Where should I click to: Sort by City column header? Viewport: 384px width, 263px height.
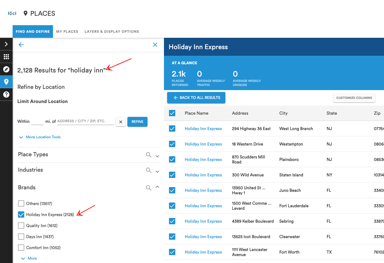point(283,113)
